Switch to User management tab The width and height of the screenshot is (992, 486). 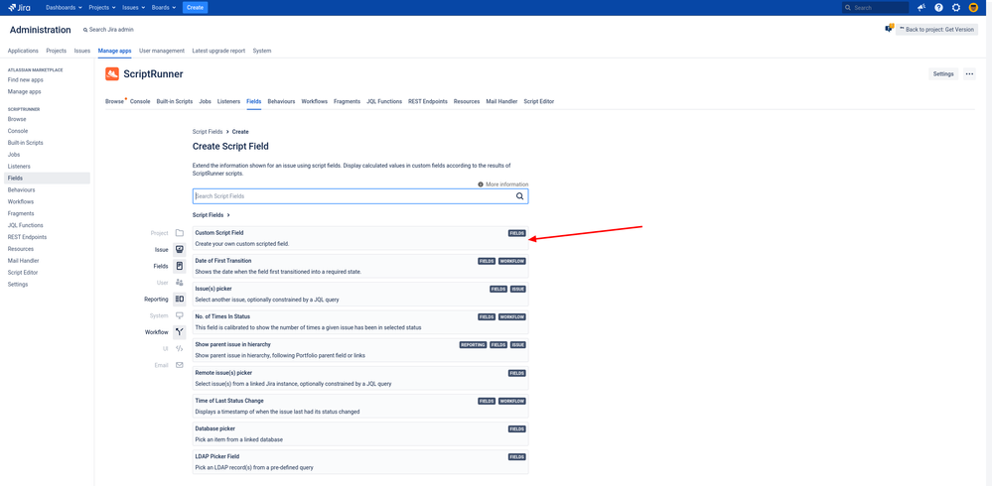(x=162, y=51)
